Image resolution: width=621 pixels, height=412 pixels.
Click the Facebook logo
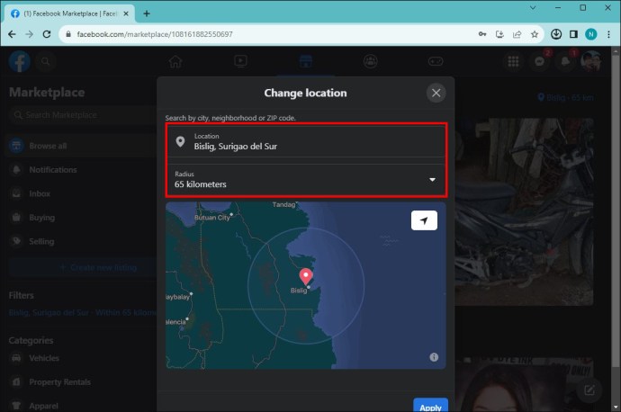point(20,61)
